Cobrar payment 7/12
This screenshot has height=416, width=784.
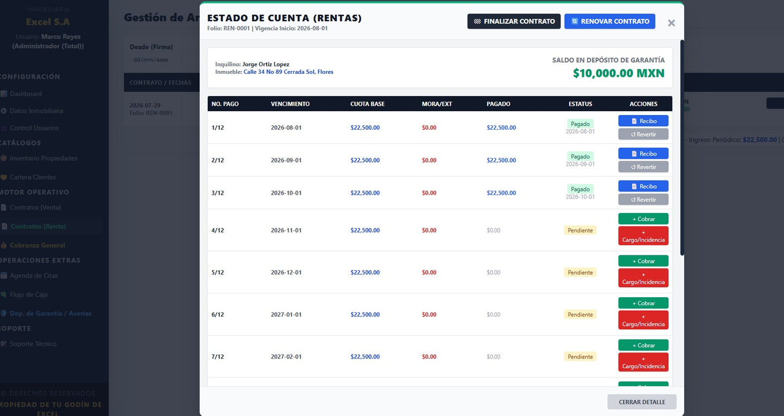point(643,345)
